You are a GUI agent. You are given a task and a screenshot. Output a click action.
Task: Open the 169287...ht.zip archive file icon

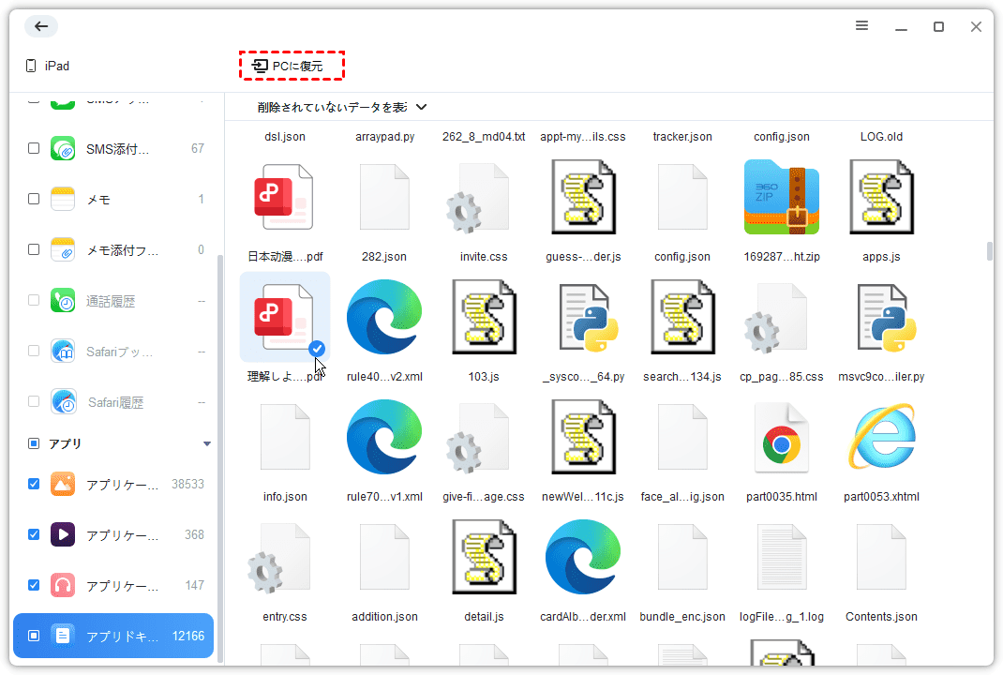(x=781, y=197)
